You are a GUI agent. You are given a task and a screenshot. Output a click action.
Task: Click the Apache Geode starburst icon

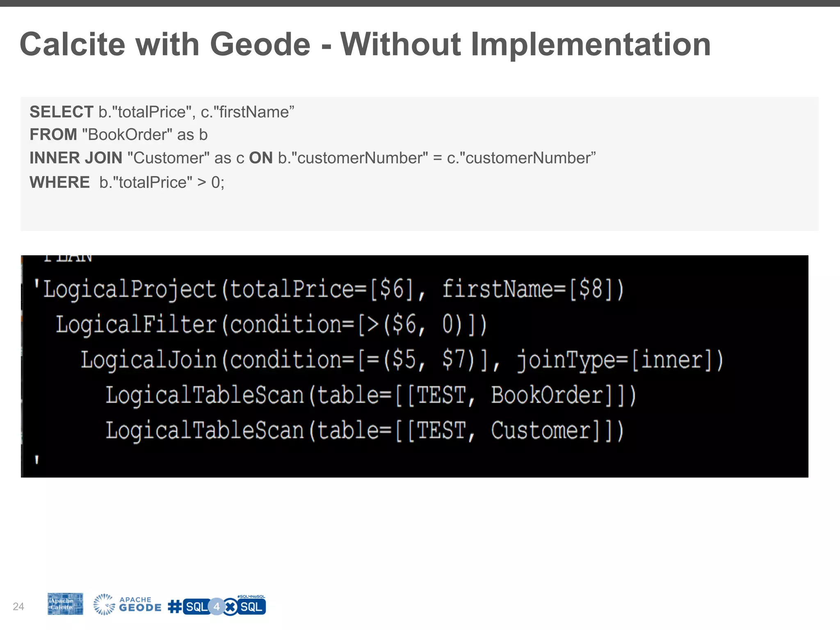point(104,605)
